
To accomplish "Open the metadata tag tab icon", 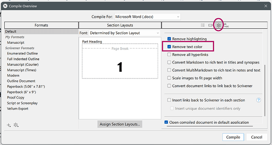I will 211,25.
